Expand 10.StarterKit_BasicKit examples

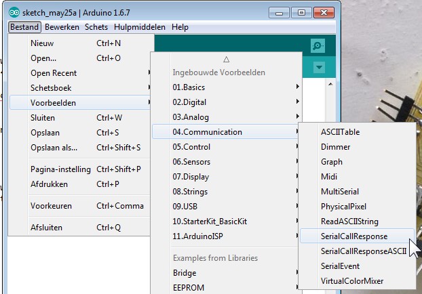coord(227,222)
